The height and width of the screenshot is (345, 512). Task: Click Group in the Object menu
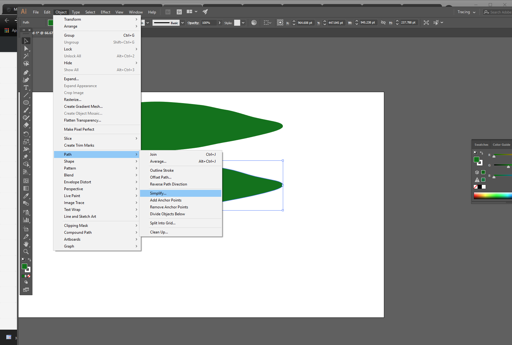[x=96, y=35]
